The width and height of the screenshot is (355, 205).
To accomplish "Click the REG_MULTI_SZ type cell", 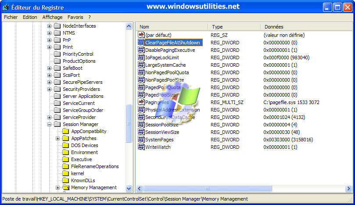I will pyautogui.click(x=227, y=102).
